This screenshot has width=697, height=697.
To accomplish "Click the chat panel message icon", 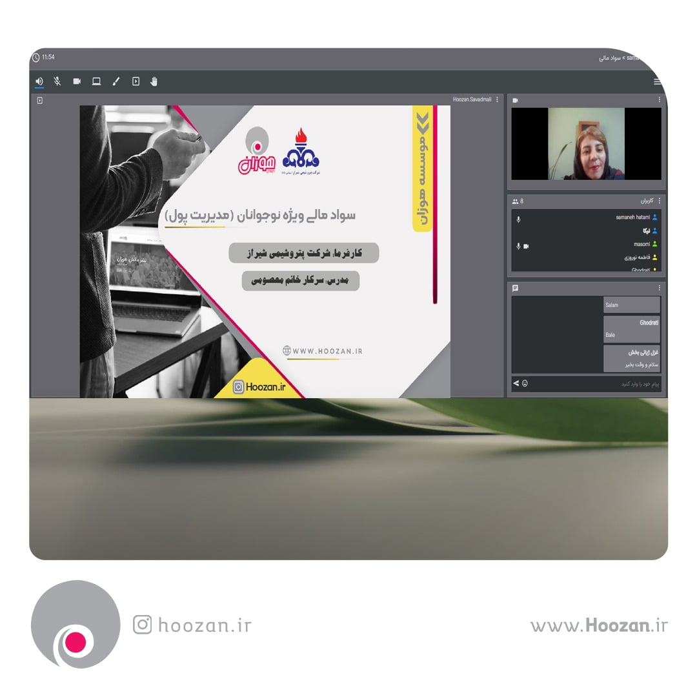I will 515,288.
